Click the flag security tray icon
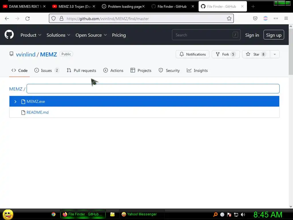This screenshot has width=293, height=220. [x=229, y=215]
